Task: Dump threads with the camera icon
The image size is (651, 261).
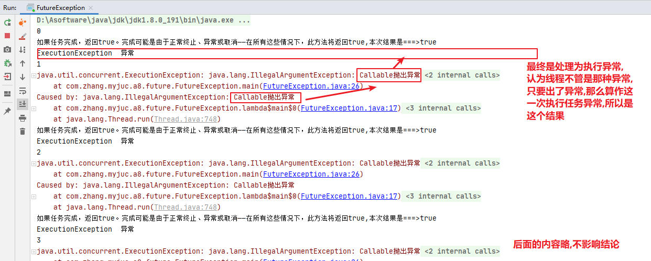Action: tap(7, 49)
